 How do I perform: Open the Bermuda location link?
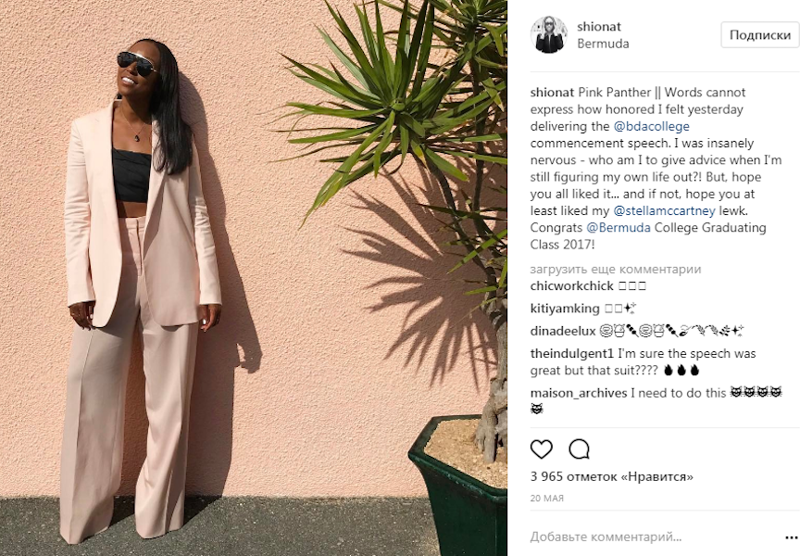point(603,44)
